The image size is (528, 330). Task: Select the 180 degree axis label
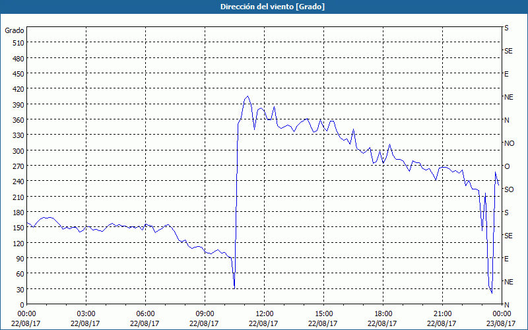(x=18, y=213)
